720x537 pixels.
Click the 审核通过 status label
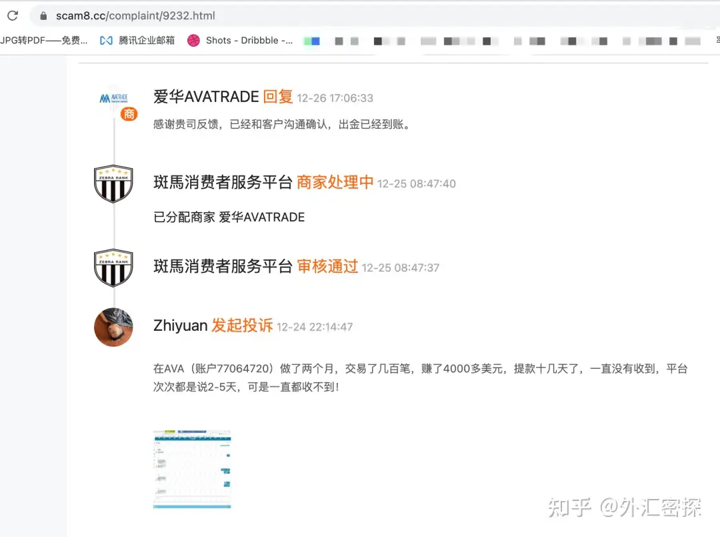(327, 266)
